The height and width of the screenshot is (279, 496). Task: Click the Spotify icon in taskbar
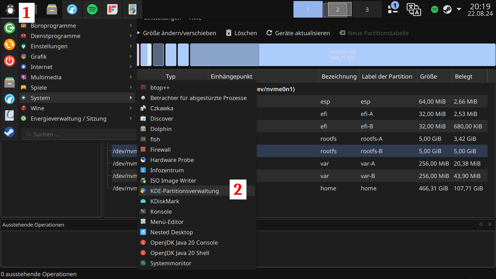coord(92,10)
